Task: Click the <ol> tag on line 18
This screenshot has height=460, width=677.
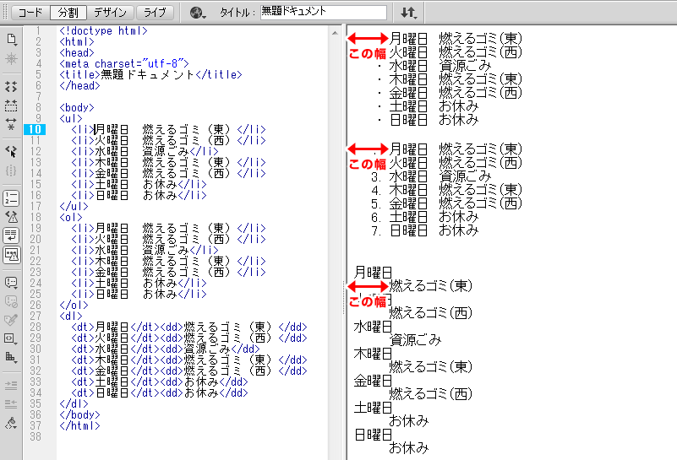Action: [x=71, y=217]
